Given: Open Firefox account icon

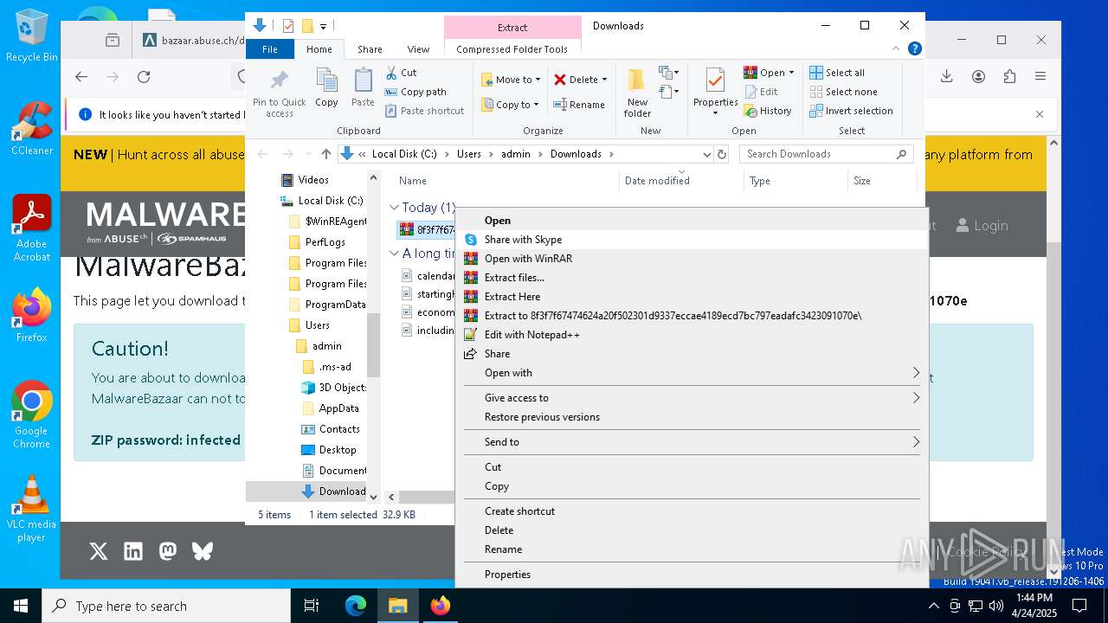Looking at the screenshot, I should (x=978, y=77).
